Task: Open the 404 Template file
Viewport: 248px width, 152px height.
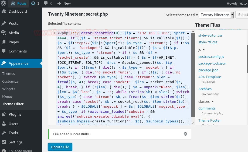Action: 210,77
